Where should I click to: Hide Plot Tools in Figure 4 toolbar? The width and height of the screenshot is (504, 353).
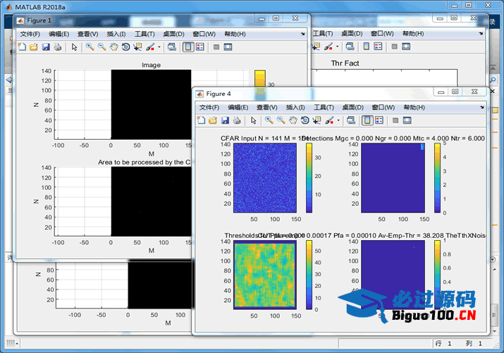coord(395,120)
